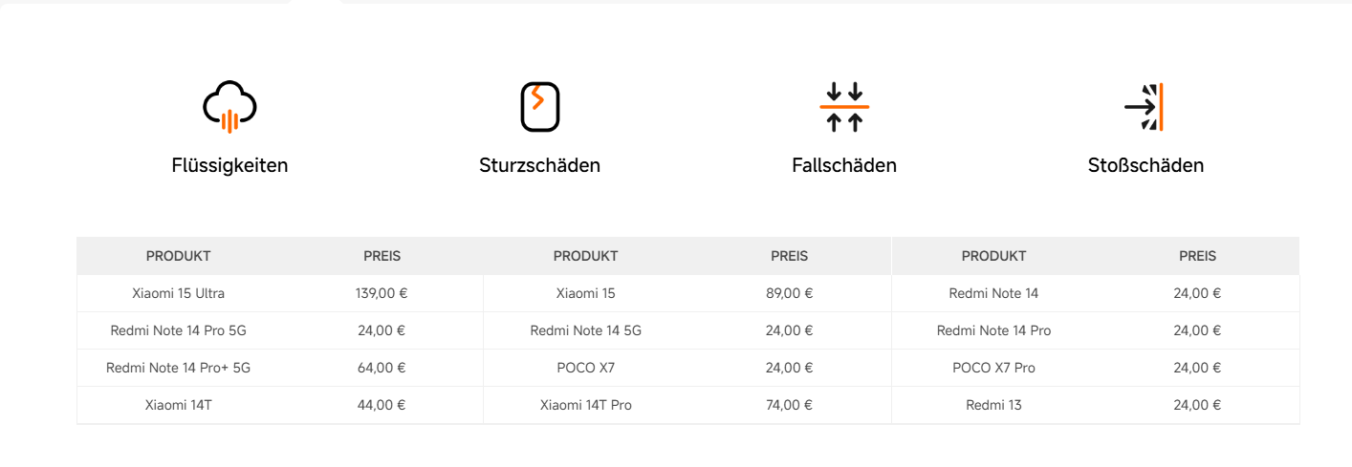Select the Xiaomi 15 Ultra row
Screen dimensions: 1352x467
coord(179,293)
